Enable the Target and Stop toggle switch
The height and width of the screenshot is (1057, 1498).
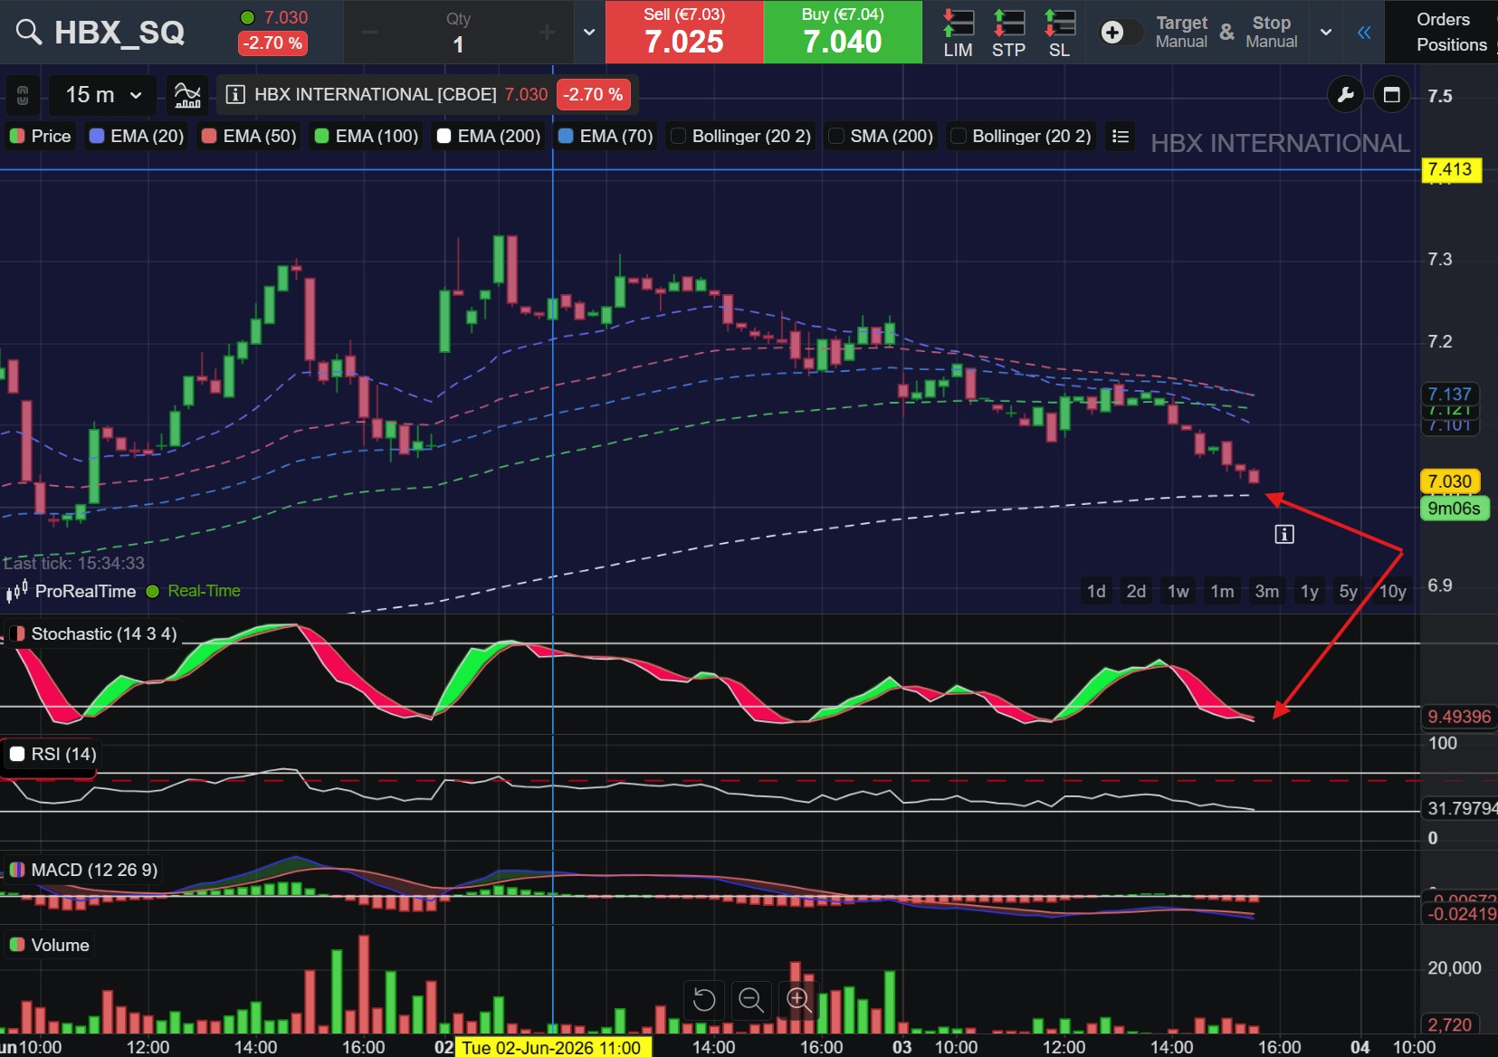pyautogui.click(x=1121, y=33)
